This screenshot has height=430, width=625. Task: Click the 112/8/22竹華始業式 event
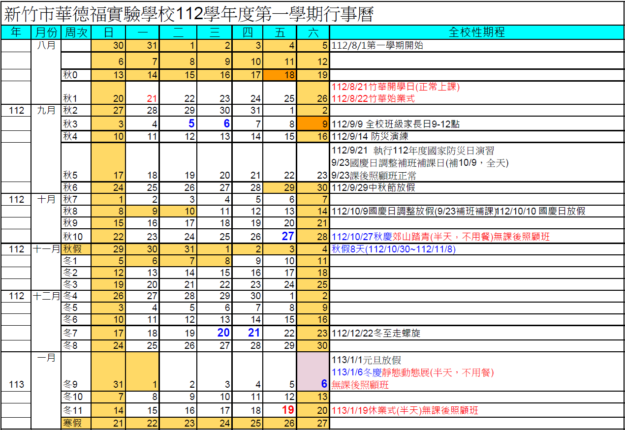[x=373, y=98]
